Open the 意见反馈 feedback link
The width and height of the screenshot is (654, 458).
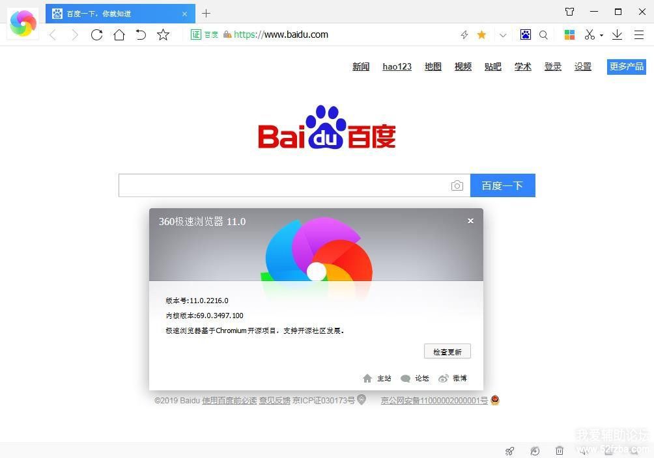coord(275,401)
